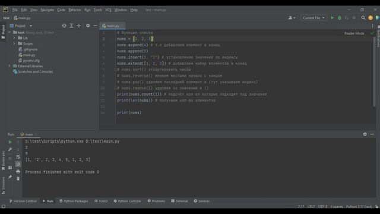The height and width of the screenshot is (214, 380).
Task: Open the Problems tool window
Action: click(x=156, y=201)
